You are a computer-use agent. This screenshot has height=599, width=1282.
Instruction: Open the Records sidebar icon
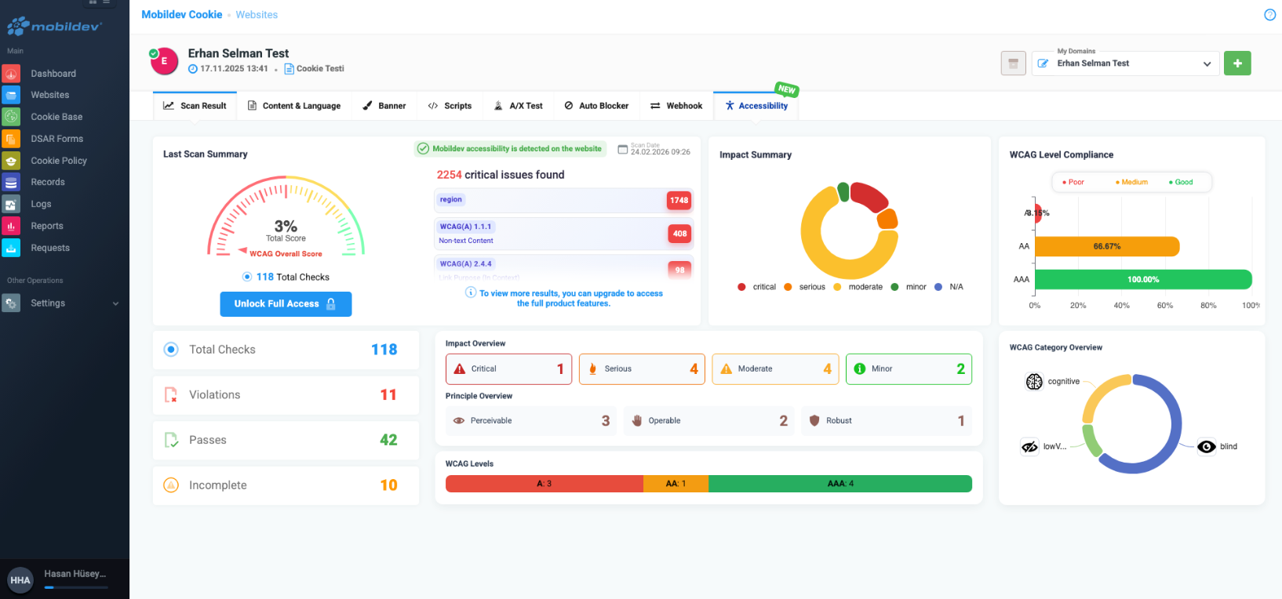(11, 183)
